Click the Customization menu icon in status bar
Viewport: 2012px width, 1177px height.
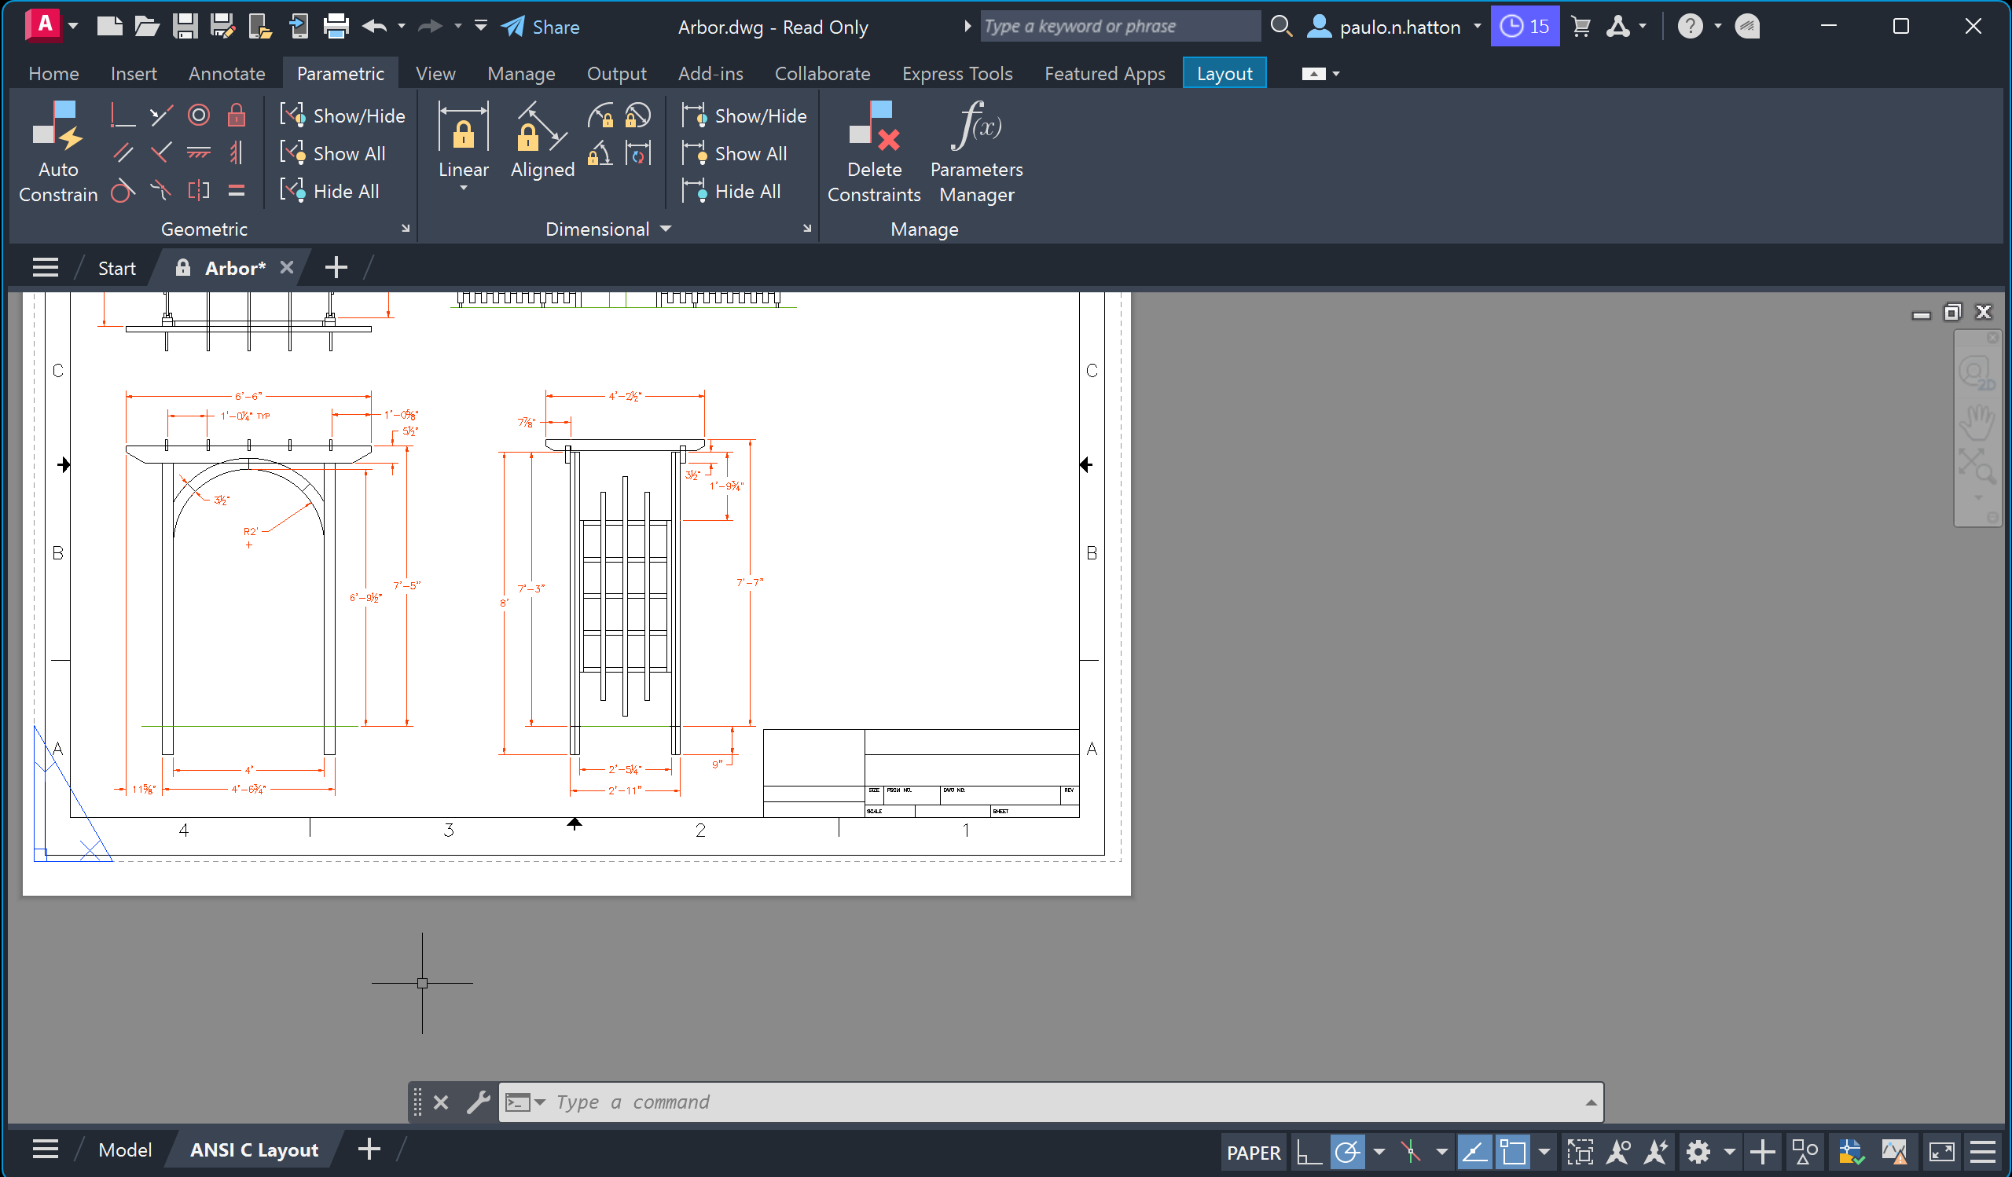click(1984, 1152)
